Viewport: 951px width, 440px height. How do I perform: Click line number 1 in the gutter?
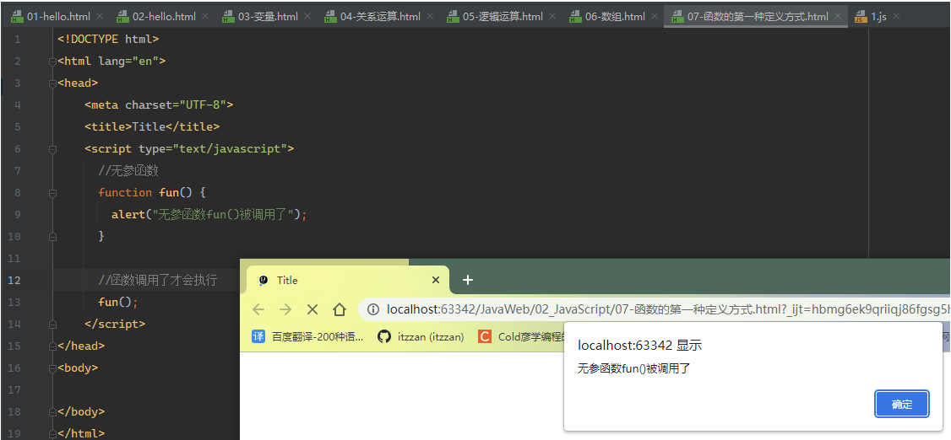point(17,40)
